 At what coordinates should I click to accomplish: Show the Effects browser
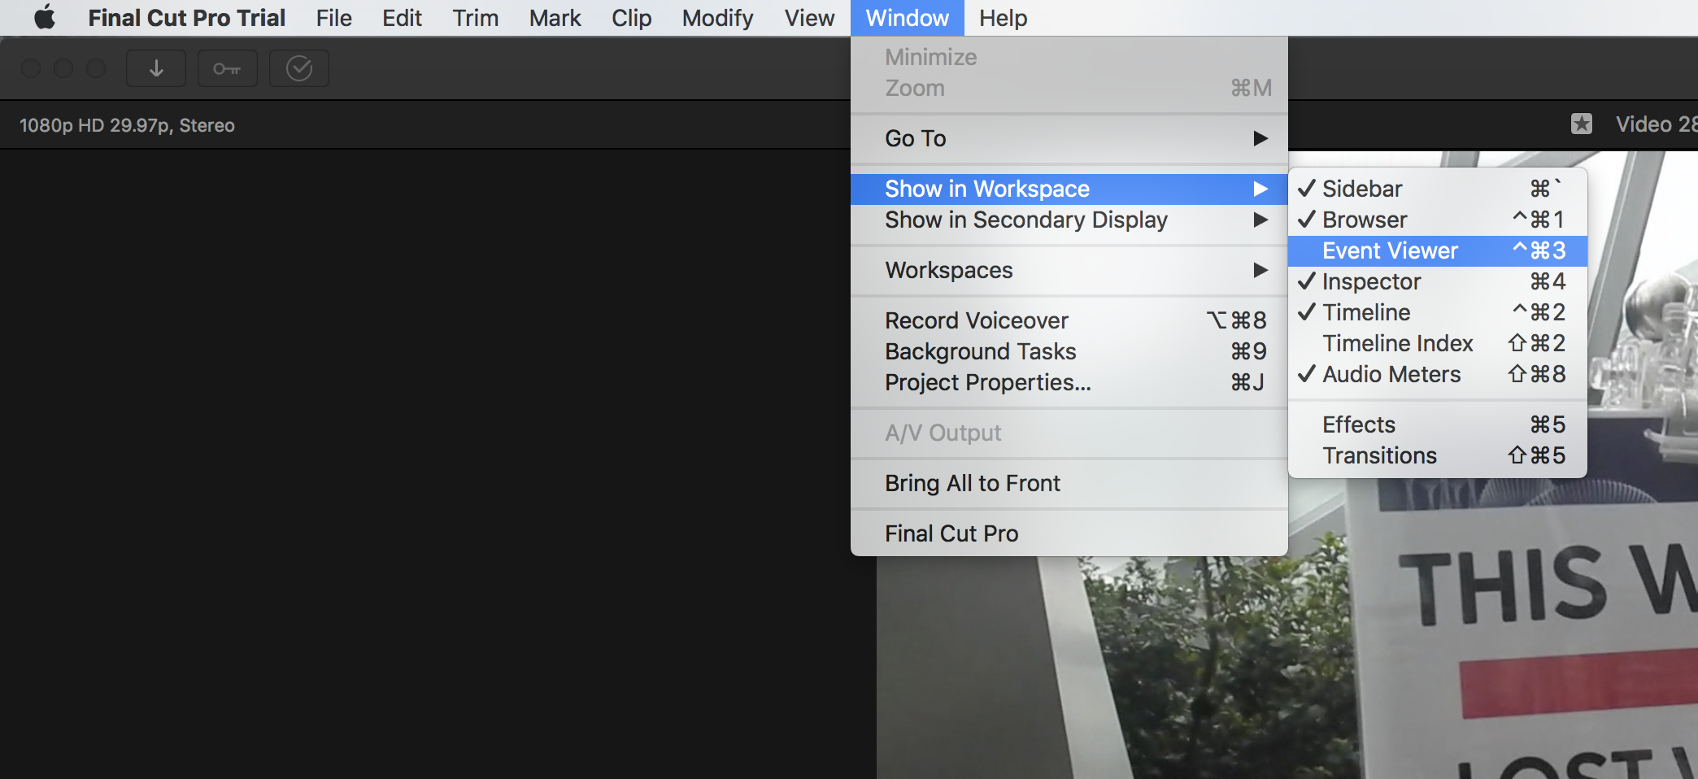tap(1437, 424)
